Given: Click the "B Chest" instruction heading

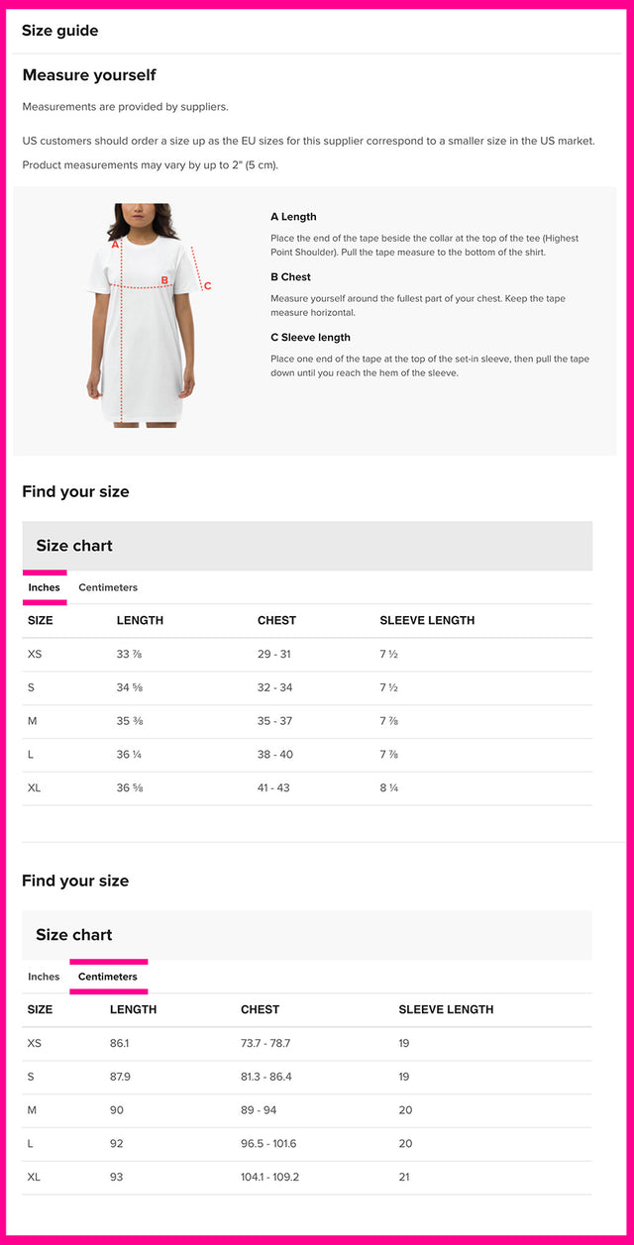Looking at the screenshot, I should click(290, 277).
